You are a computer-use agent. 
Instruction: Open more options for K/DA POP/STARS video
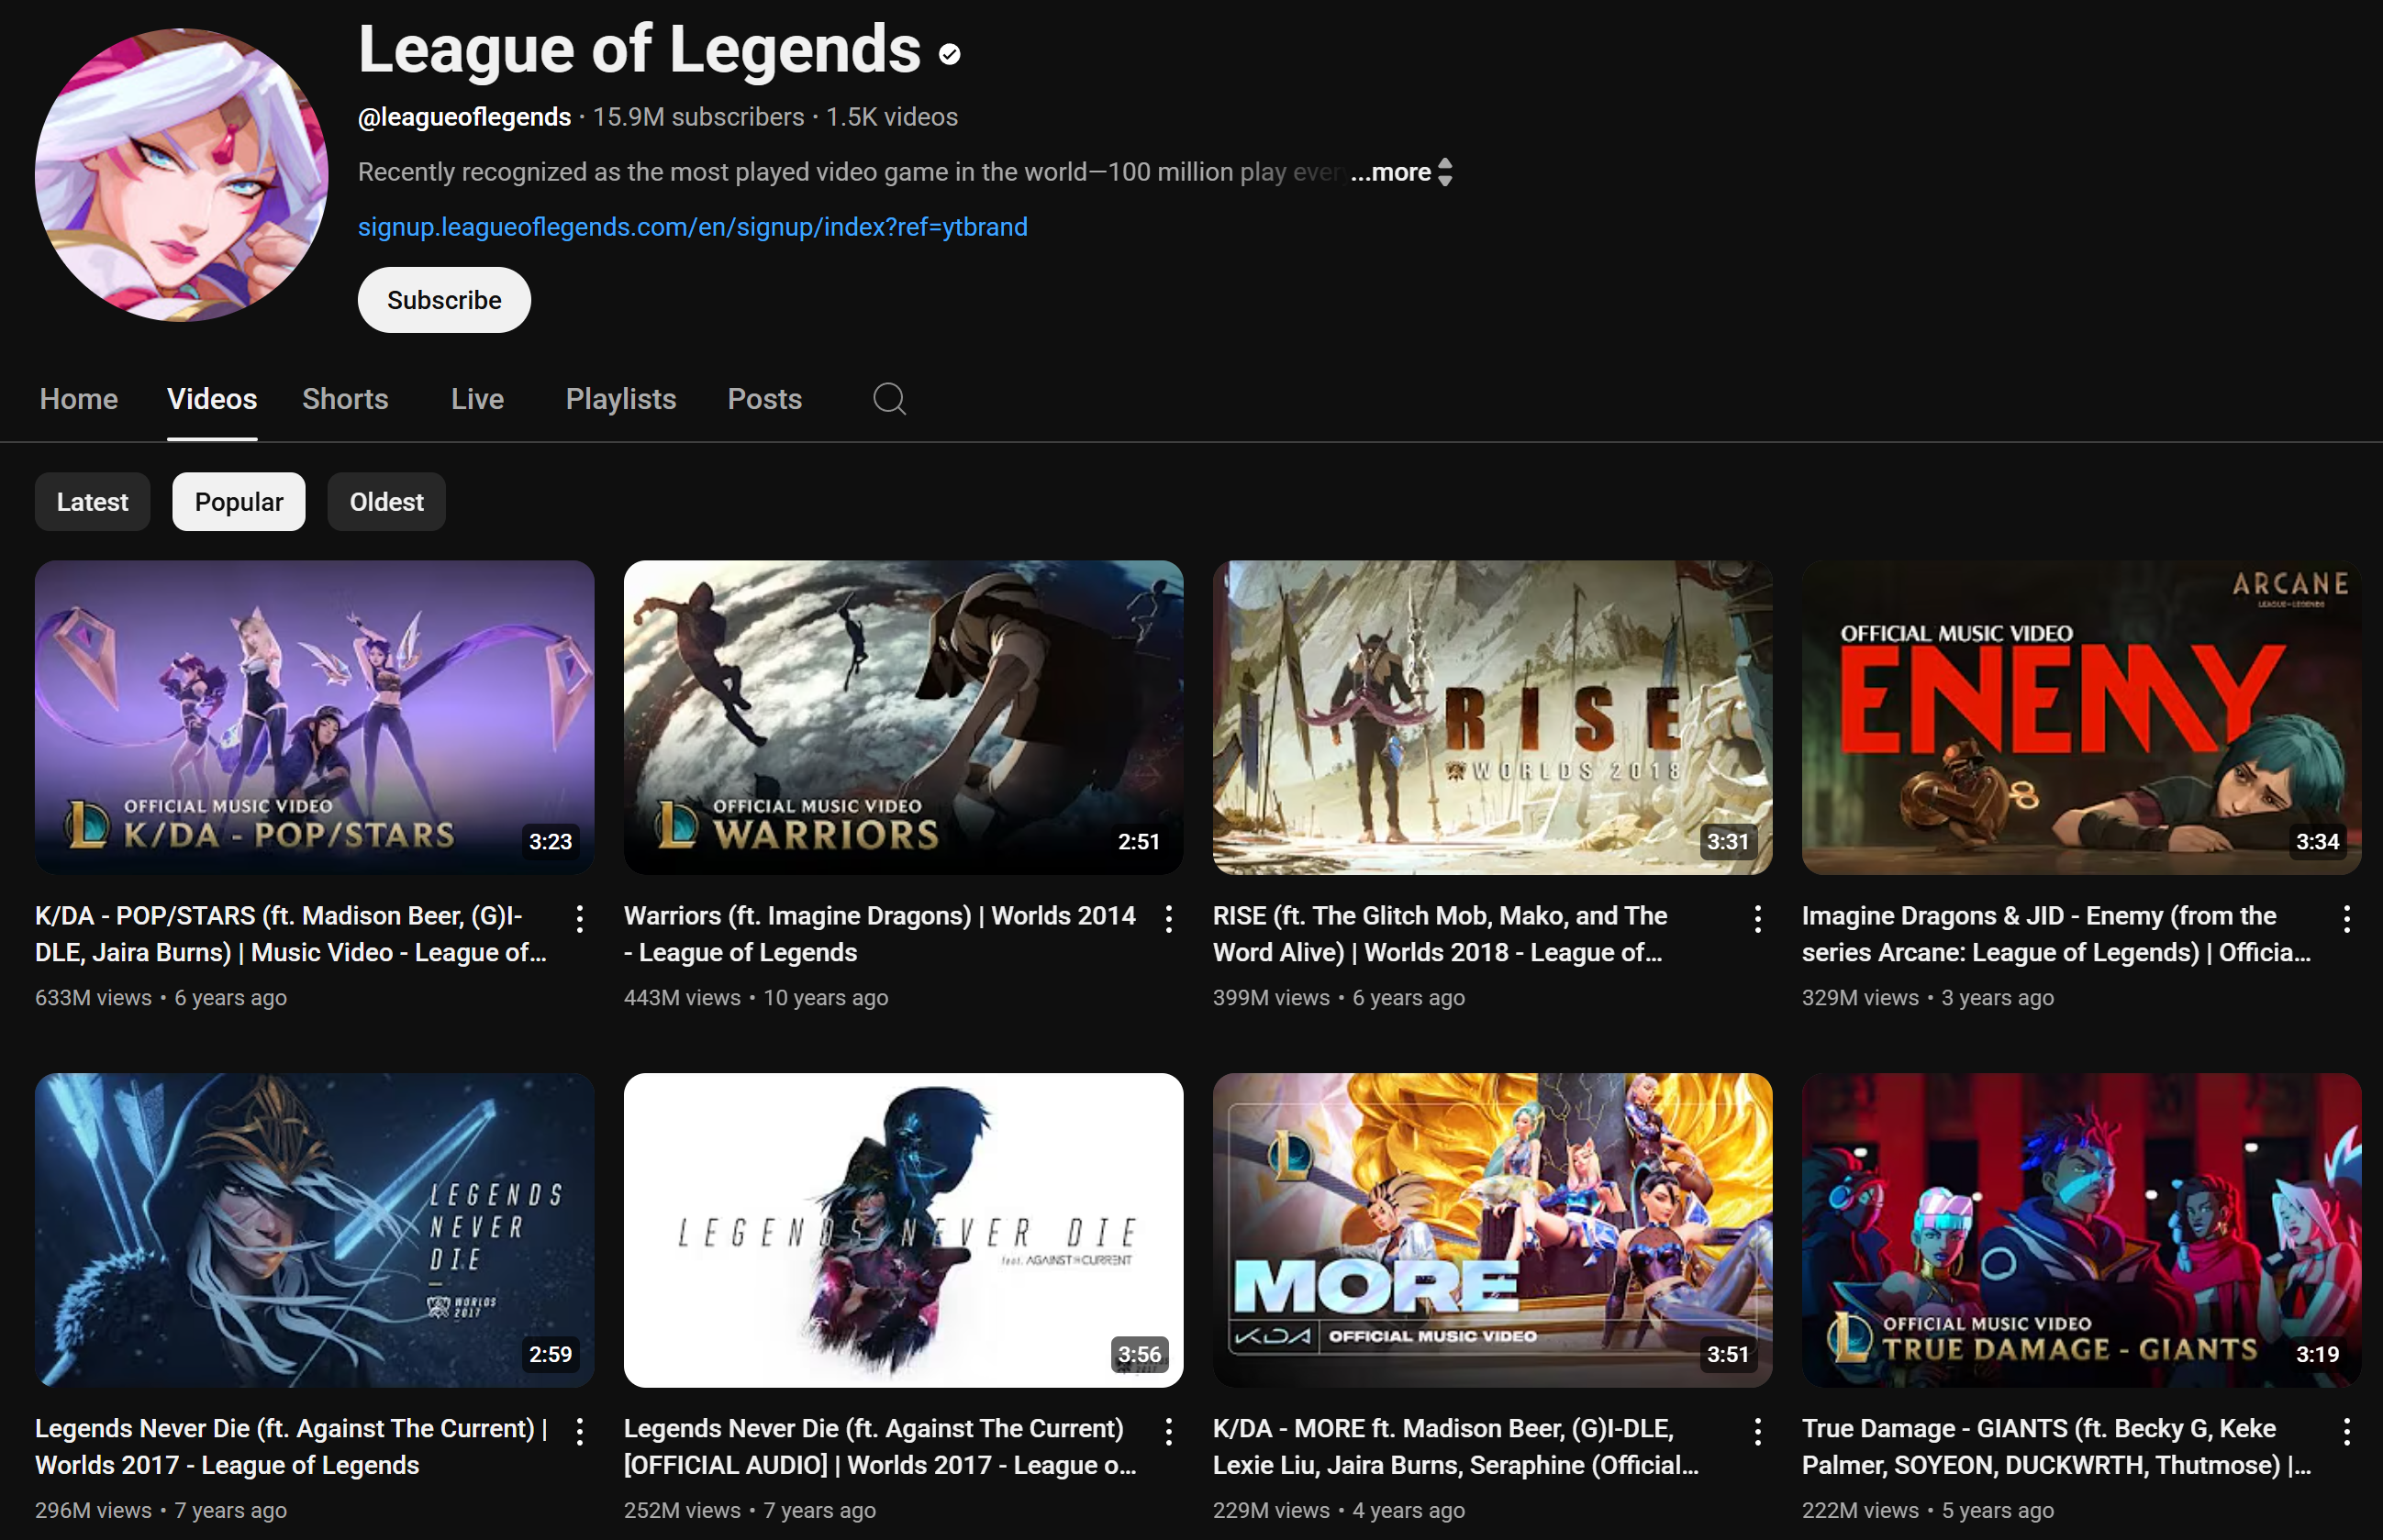tap(579, 919)
